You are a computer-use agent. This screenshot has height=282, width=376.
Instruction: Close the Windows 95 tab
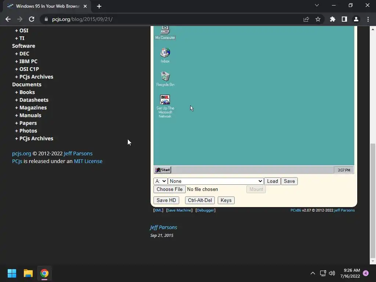[x=85, y=6]
